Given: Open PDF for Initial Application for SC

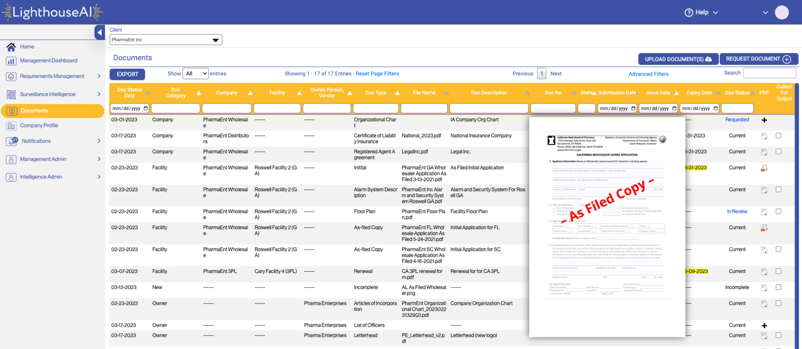Looking at the screenshot, I should (x=764, y=250).
